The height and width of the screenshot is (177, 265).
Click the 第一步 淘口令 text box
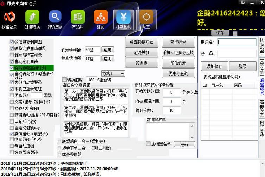pyautogui.click(x=96, y=96)
